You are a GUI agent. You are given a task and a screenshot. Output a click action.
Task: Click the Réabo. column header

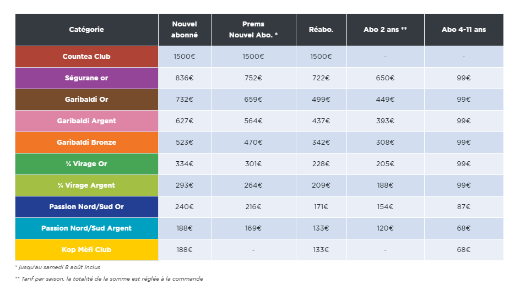tap(321, 30)
